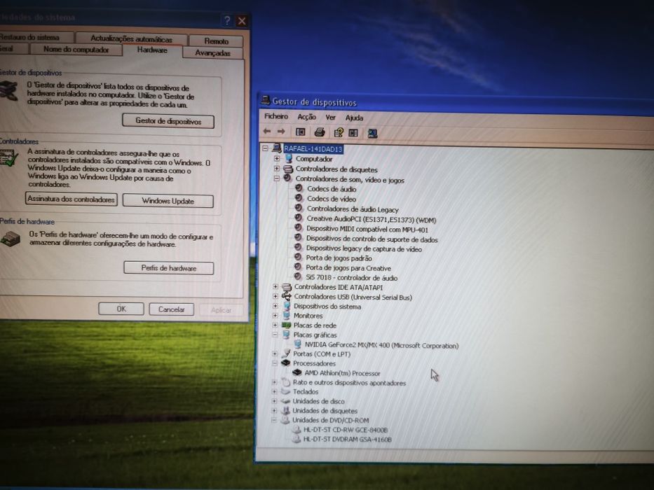Screen dimensions: 654x490
Task: Expand Controladores IDE ATA/ATAPI node
Action: point(275,287)
